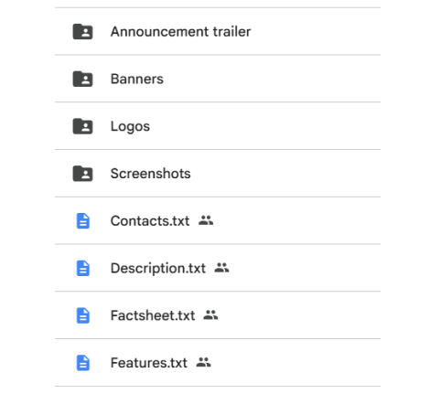Click the Announcement trailer shared folder icon
Viewport: 430px width, 394px height.
pos(82,31)
